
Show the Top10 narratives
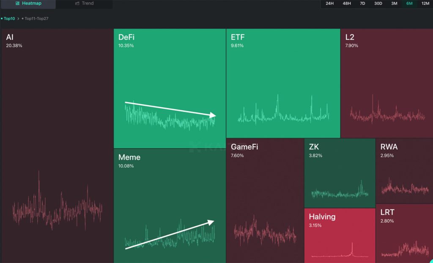[x=9, y=19]
